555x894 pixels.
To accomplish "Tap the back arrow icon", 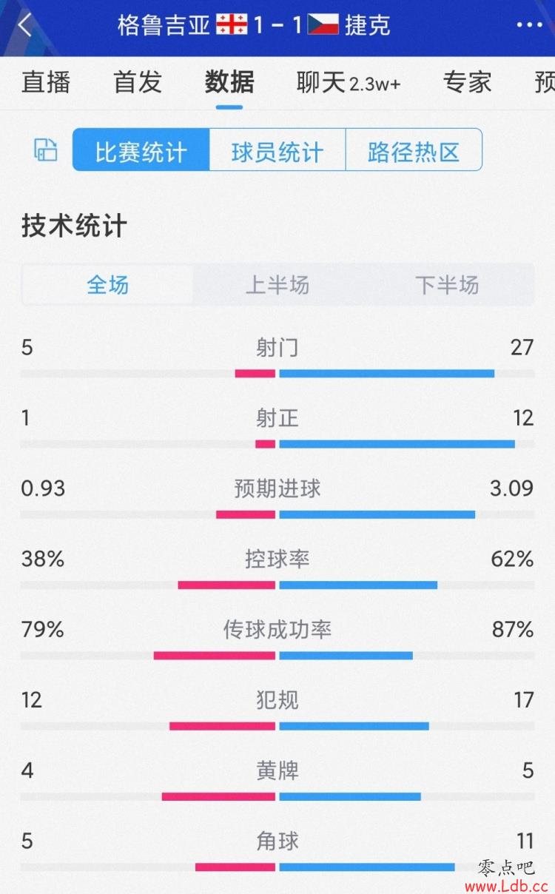I will pyautogui.click(x=25, y=25).
